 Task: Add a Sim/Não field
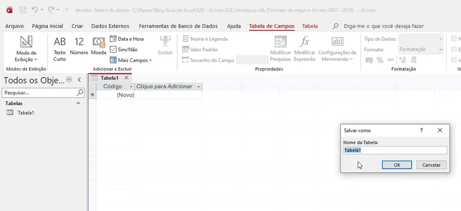point(124,50)
